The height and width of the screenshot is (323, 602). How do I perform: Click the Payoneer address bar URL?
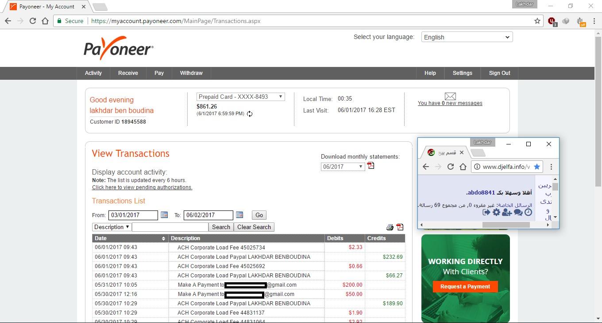click(x=176, y=21)
